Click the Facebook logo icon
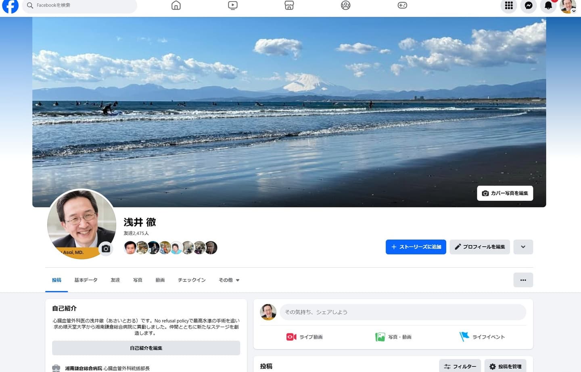 [10, 6]
